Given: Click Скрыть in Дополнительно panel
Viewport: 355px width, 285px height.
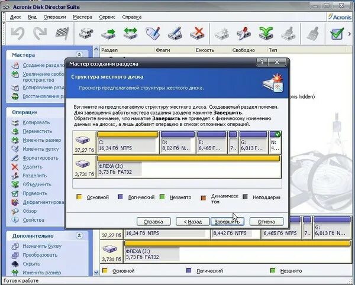Looking at the screenshot, I should (31, 264).
